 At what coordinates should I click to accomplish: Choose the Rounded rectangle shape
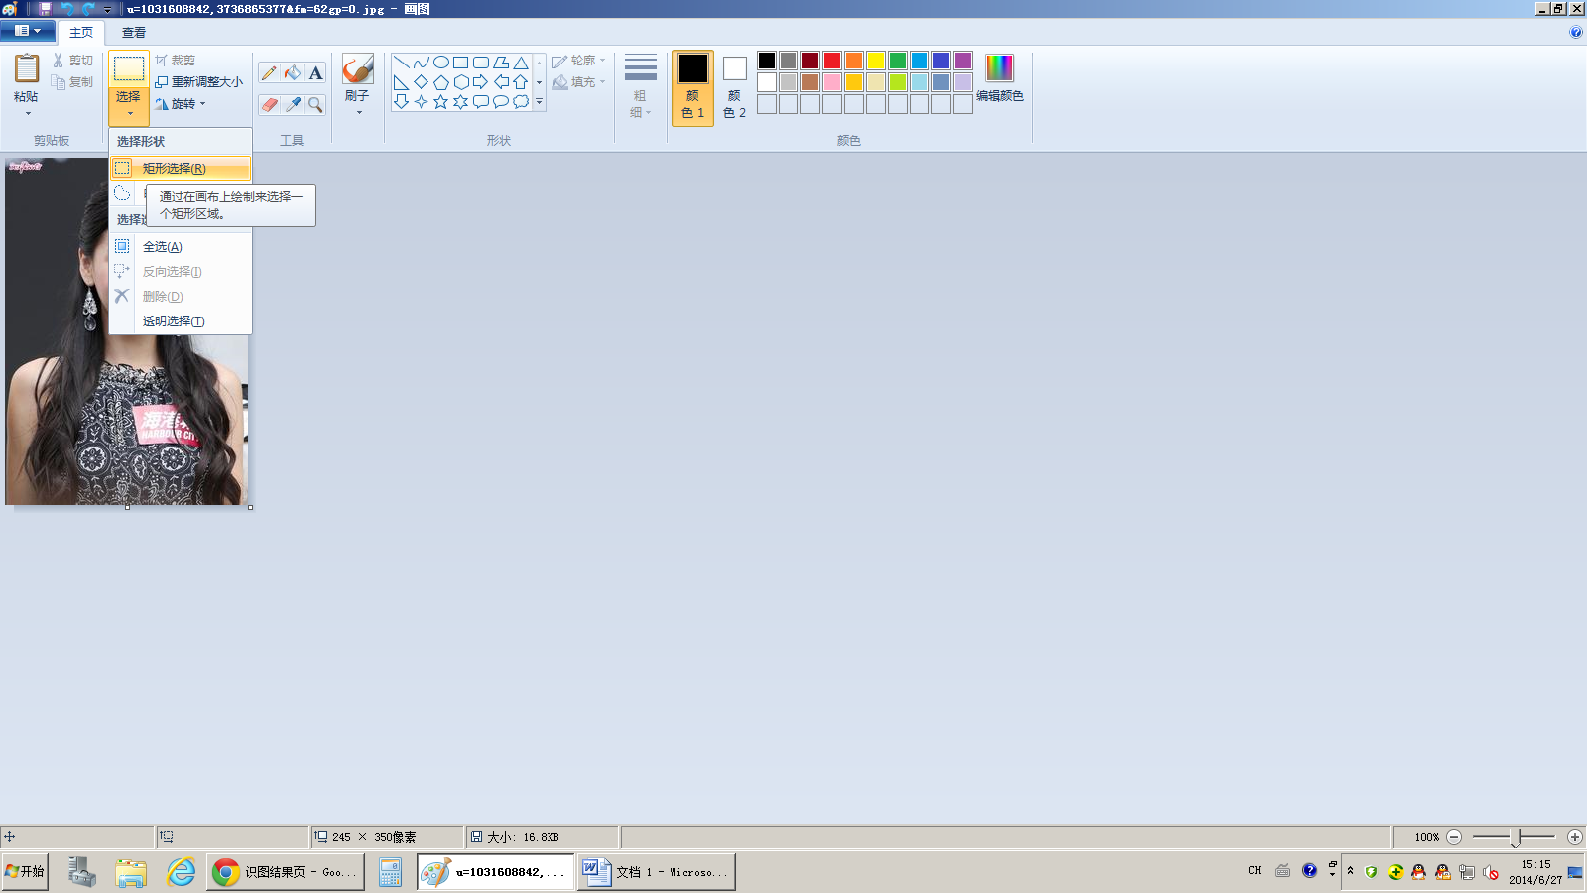pos(481,63)
